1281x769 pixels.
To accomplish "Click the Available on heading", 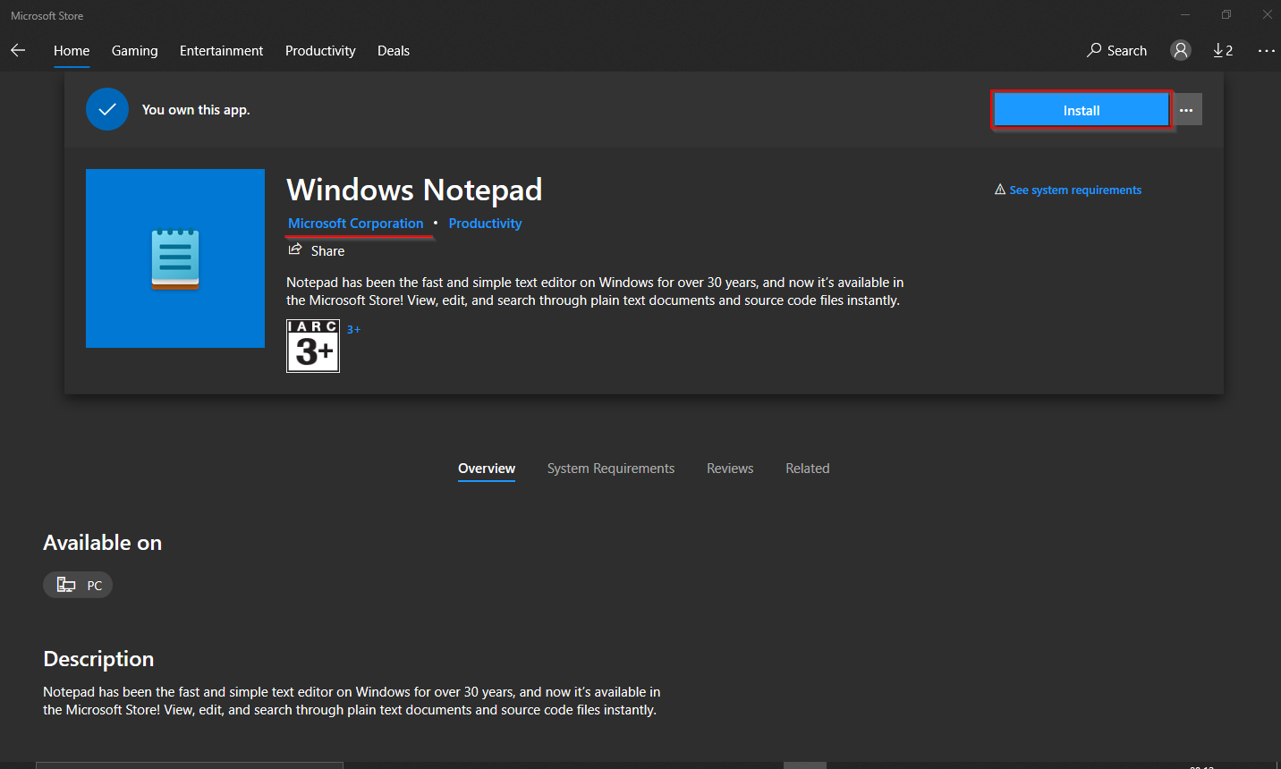I will (x=103, y=543).
